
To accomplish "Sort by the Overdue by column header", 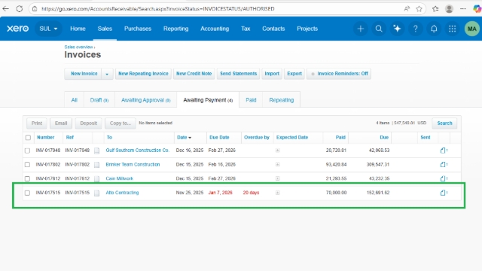I will [257, 137].
